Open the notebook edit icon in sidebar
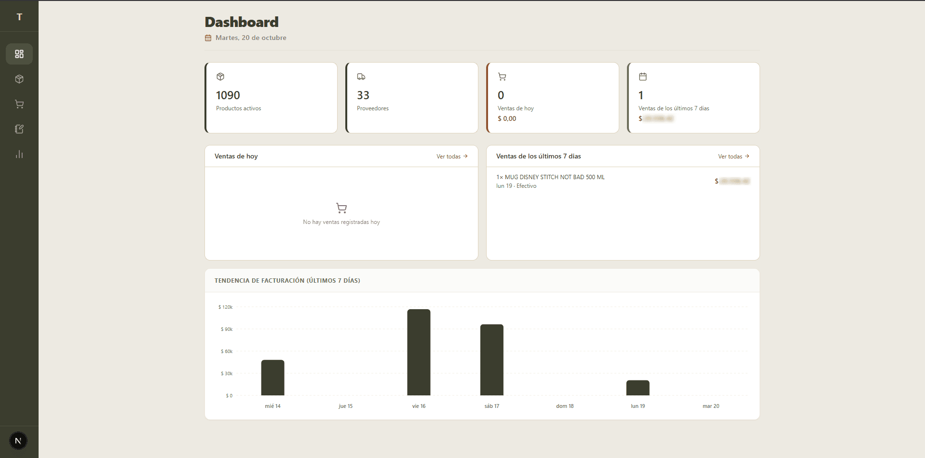 click(x=19, y=129)
